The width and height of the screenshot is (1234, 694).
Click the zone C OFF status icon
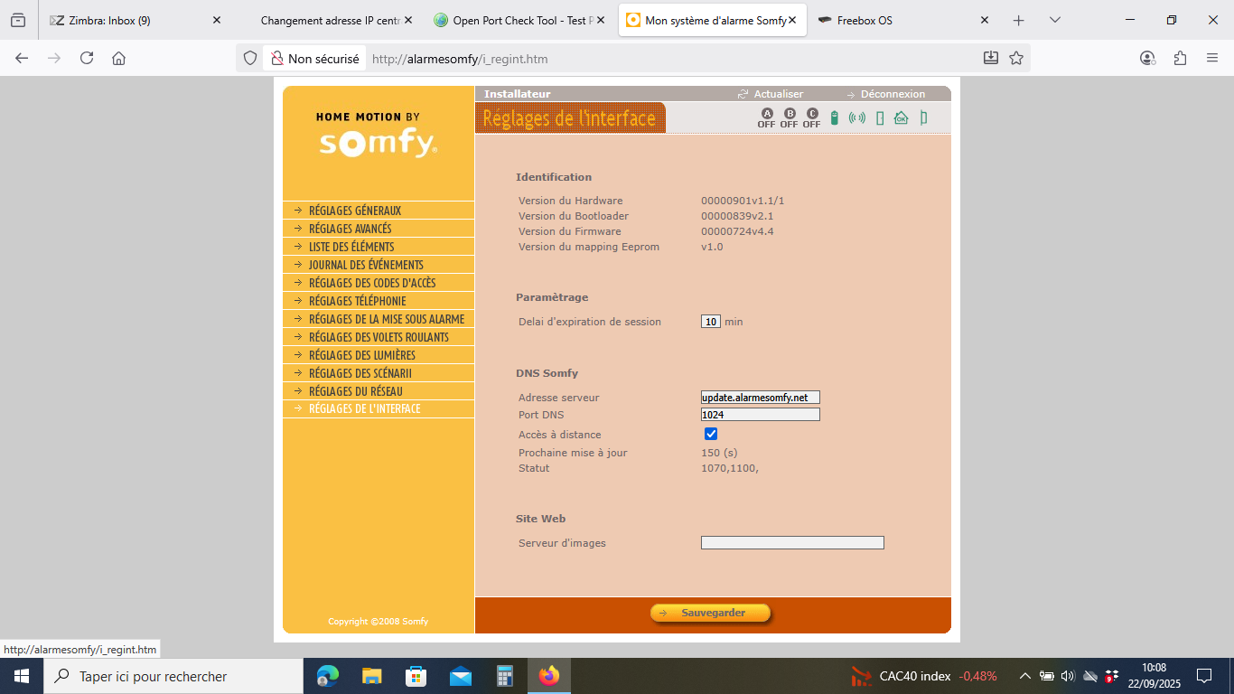tap(811, 117)
